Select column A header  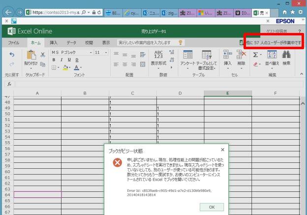coord(37,93)
